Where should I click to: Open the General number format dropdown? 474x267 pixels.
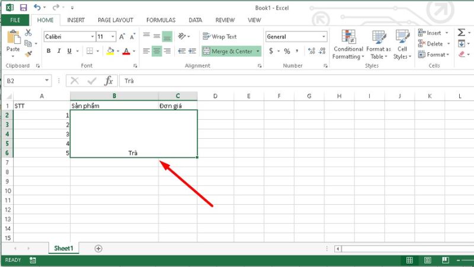coord(324,37)
